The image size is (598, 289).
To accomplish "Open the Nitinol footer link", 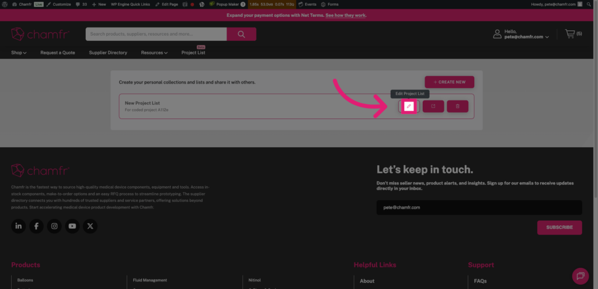I will [x=255, y=280].
